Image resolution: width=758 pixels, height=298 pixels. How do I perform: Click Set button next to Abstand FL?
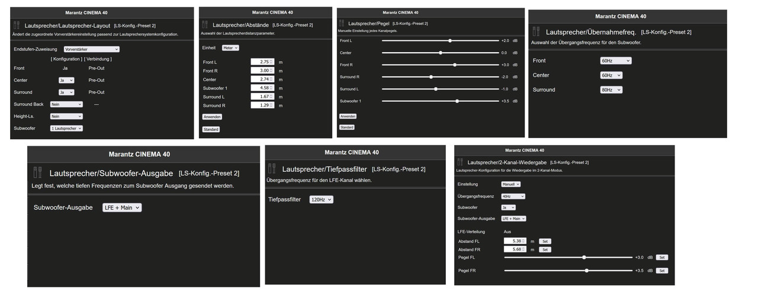pyautogui.click(x=545, y=241)
